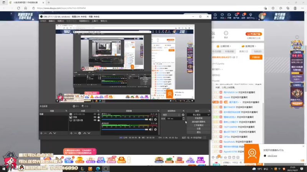Click Exit in OBS controls

coord(198,132)
